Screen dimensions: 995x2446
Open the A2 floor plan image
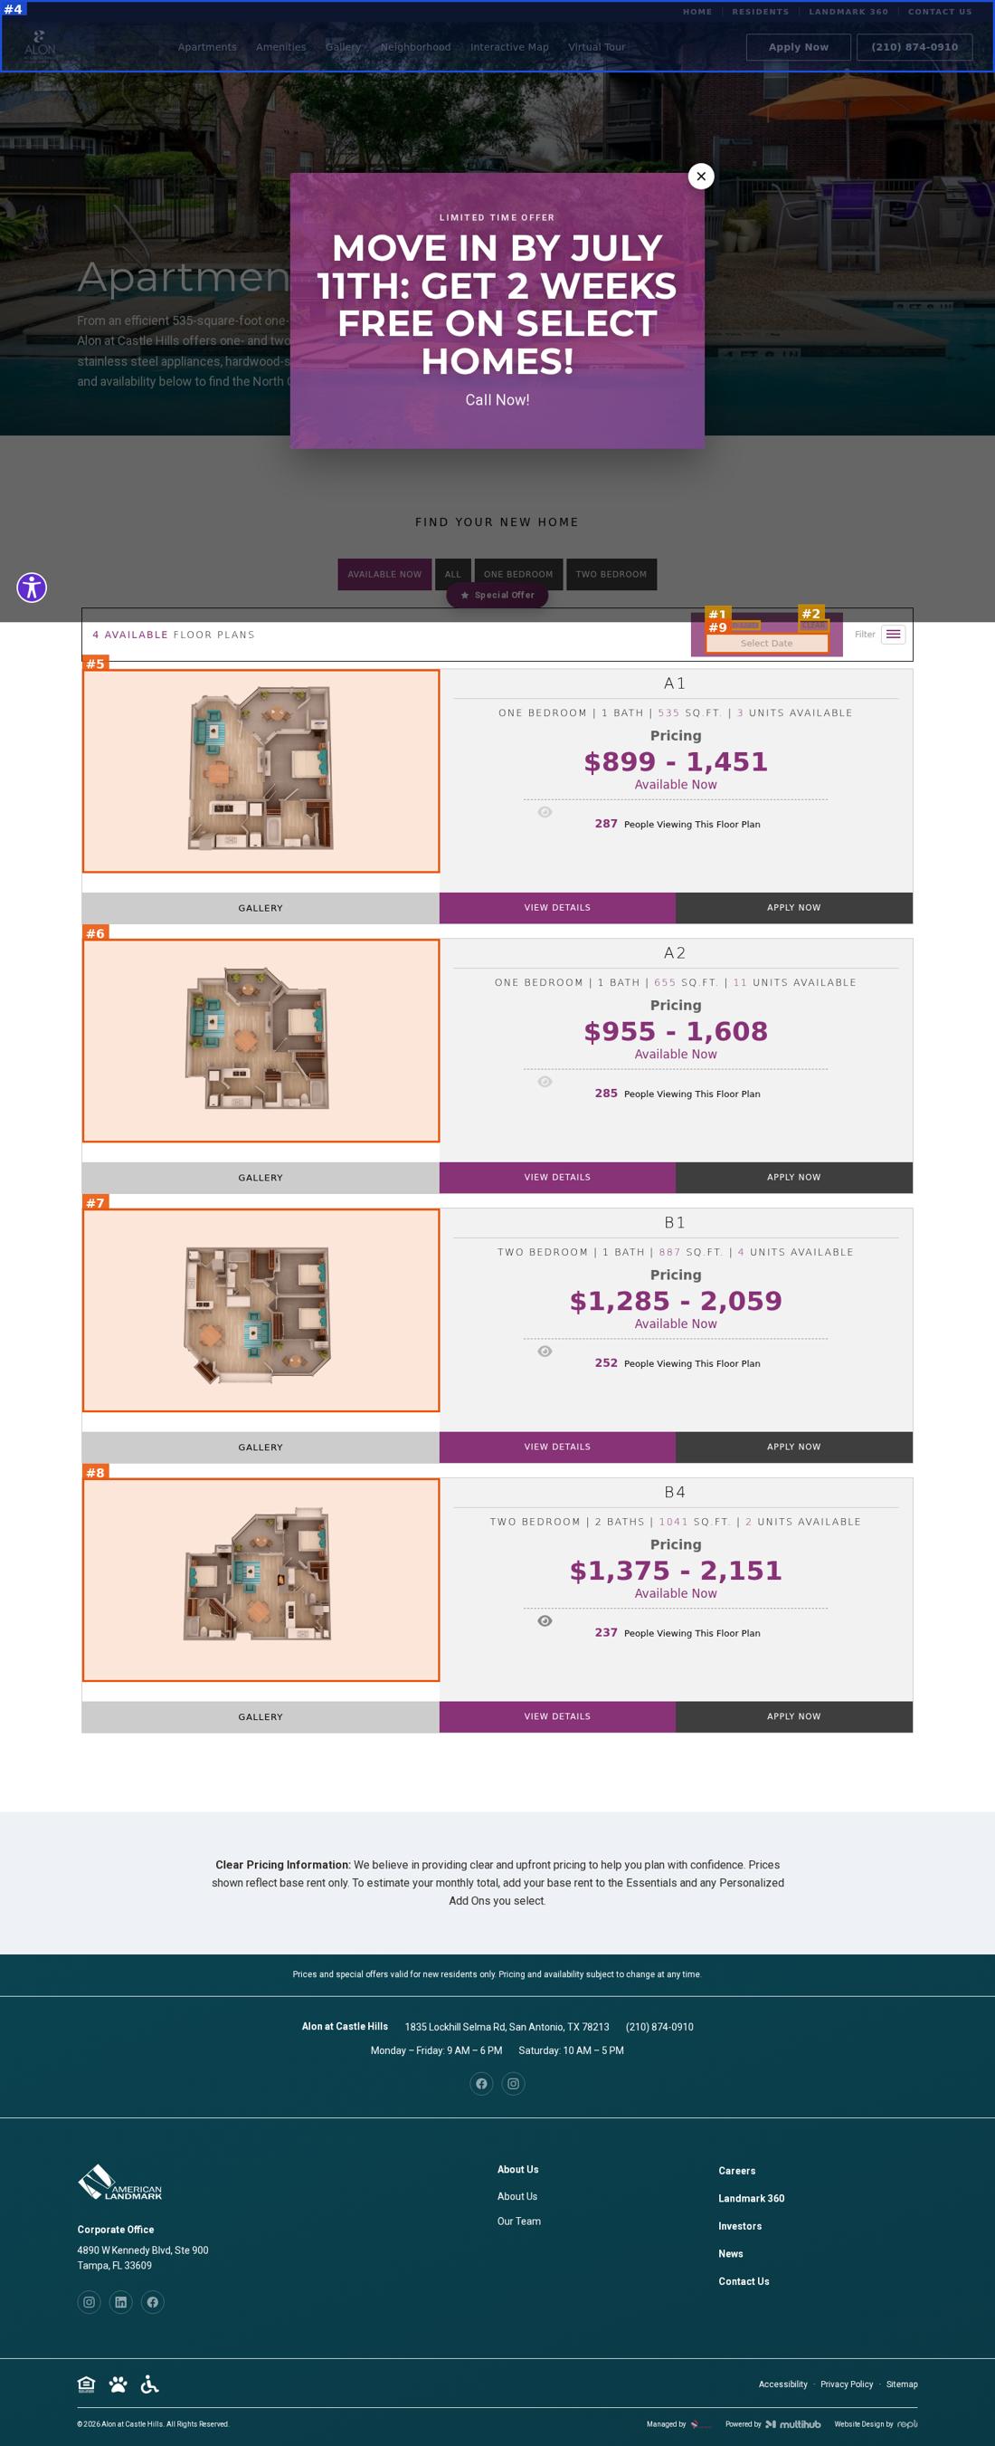coord(261,1041)
